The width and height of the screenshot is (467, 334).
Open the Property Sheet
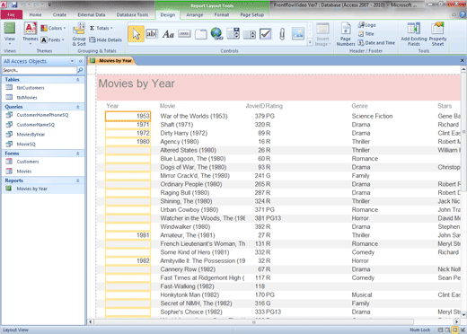[x=437, y=34]
